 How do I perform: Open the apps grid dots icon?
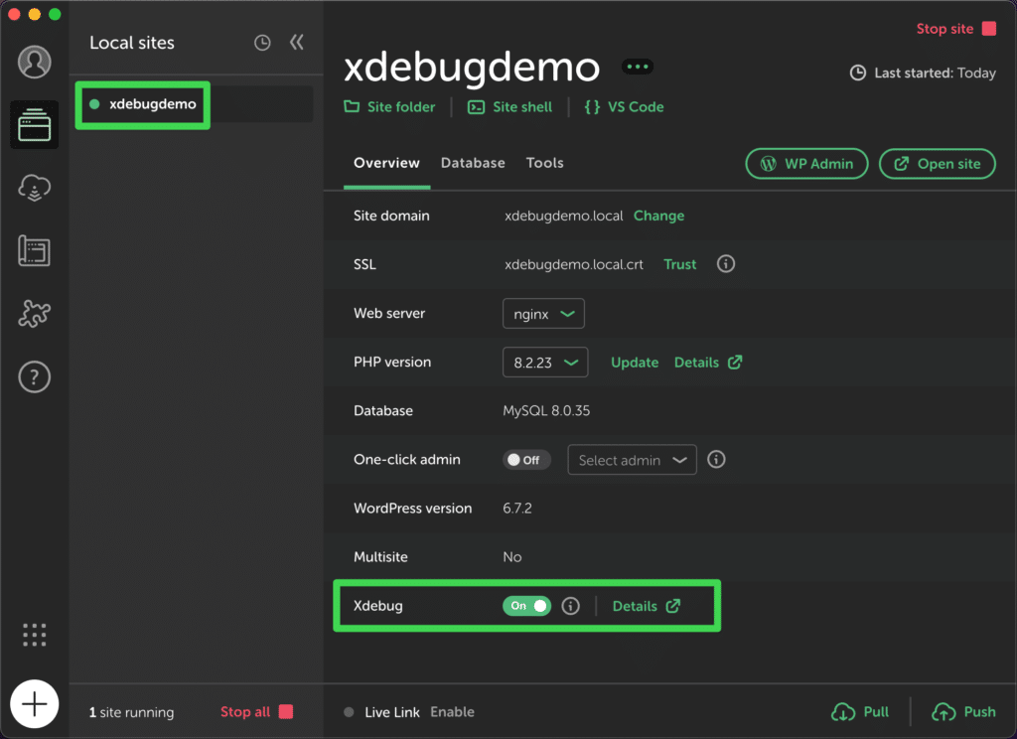click(35, 635)
